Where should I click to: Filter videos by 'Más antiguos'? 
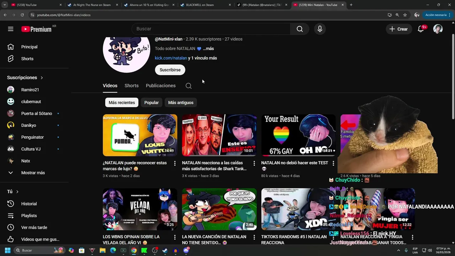[x=181, y=102]
